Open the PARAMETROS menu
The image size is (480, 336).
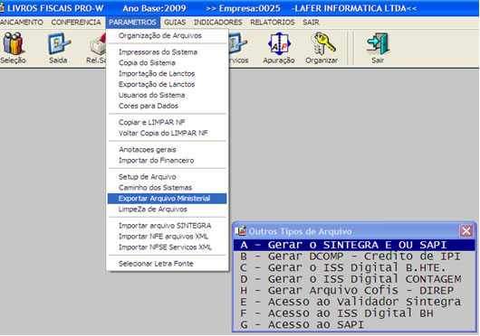(132, 23)
